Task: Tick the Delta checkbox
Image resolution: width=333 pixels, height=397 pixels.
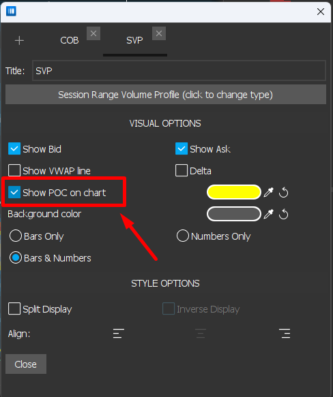Action: pos(182,170)
